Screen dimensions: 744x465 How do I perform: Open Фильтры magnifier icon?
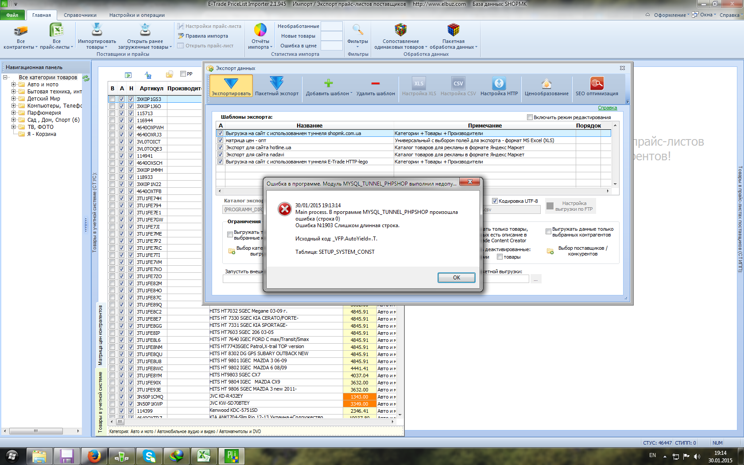357,30
